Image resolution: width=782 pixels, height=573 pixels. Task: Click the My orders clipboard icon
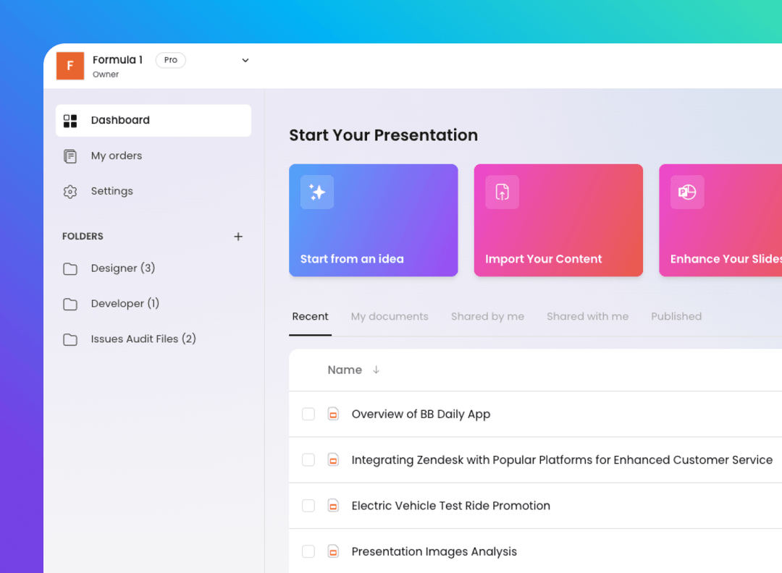tap(70, 156)
